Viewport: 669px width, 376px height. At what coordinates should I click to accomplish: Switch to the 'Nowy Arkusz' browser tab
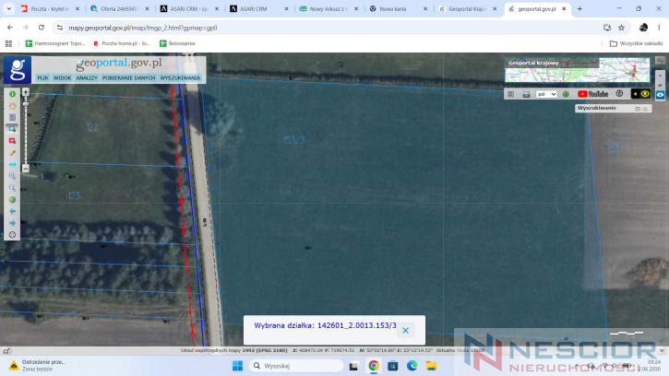[329, 8]
